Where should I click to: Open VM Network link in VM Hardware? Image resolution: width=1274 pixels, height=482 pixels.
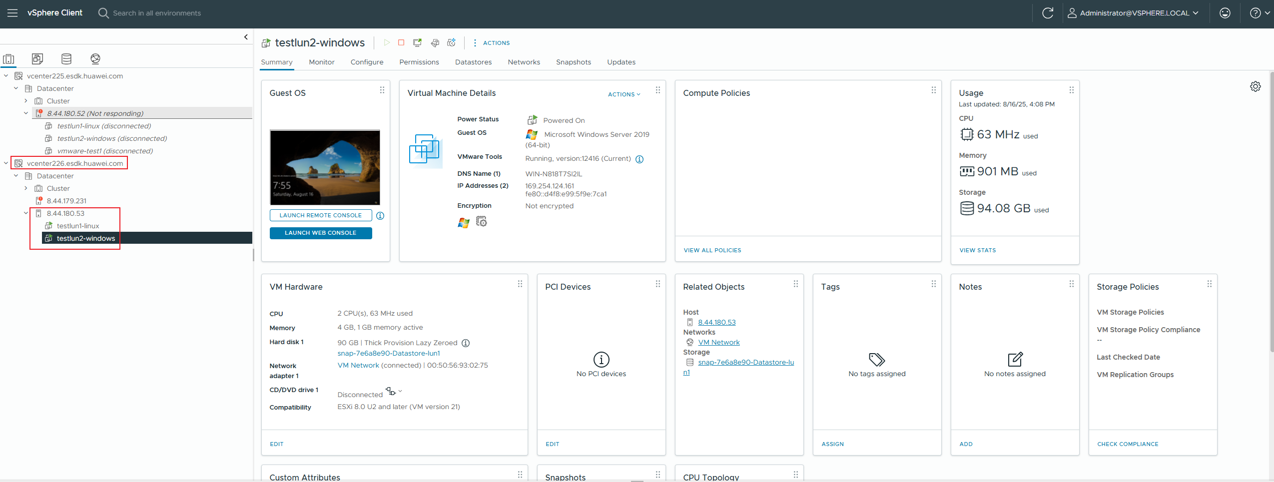[358, 365]
